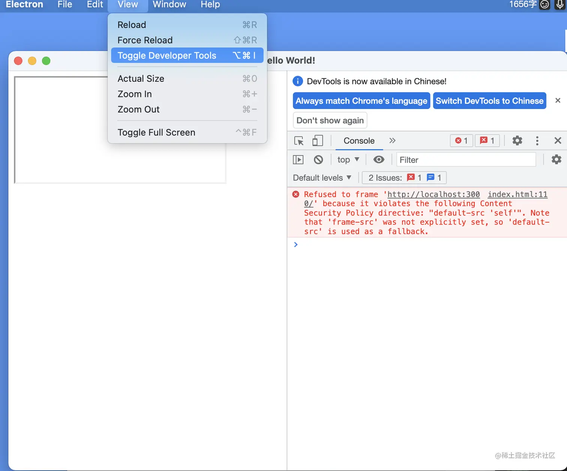
Task: Close the open View menu
Action: pos(128,4)
